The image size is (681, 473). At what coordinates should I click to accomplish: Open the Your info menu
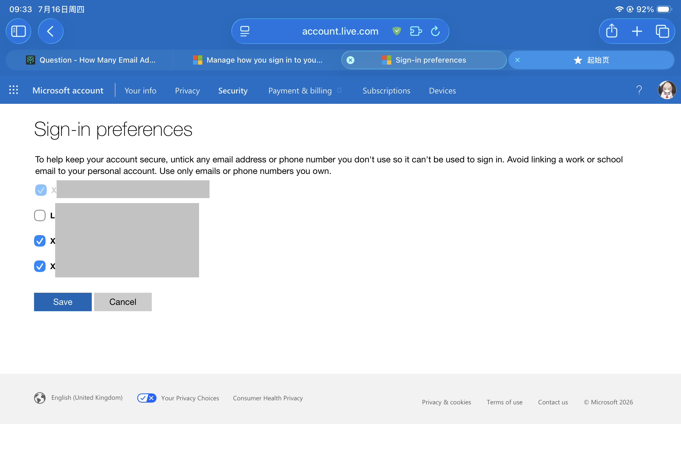(x=140, y=90)
